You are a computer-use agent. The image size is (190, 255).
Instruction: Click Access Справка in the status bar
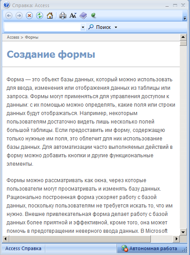point(23,248)
